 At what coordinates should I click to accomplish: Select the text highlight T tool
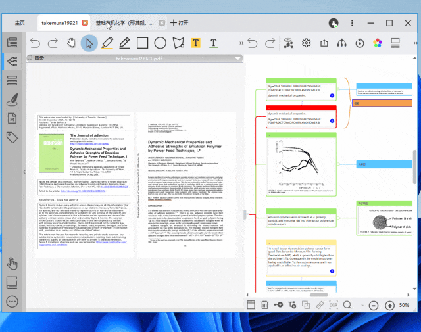196,43
